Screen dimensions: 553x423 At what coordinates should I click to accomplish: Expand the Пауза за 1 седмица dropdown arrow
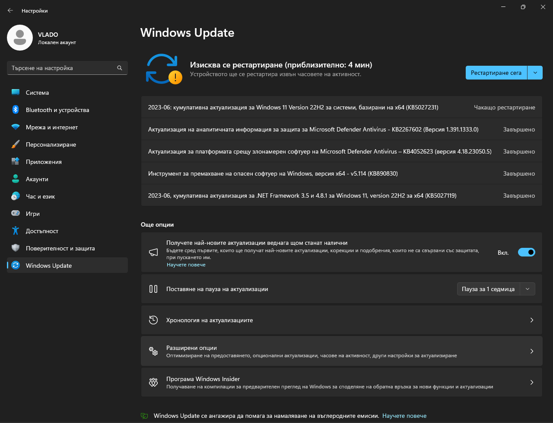click(x=528, y=289)
